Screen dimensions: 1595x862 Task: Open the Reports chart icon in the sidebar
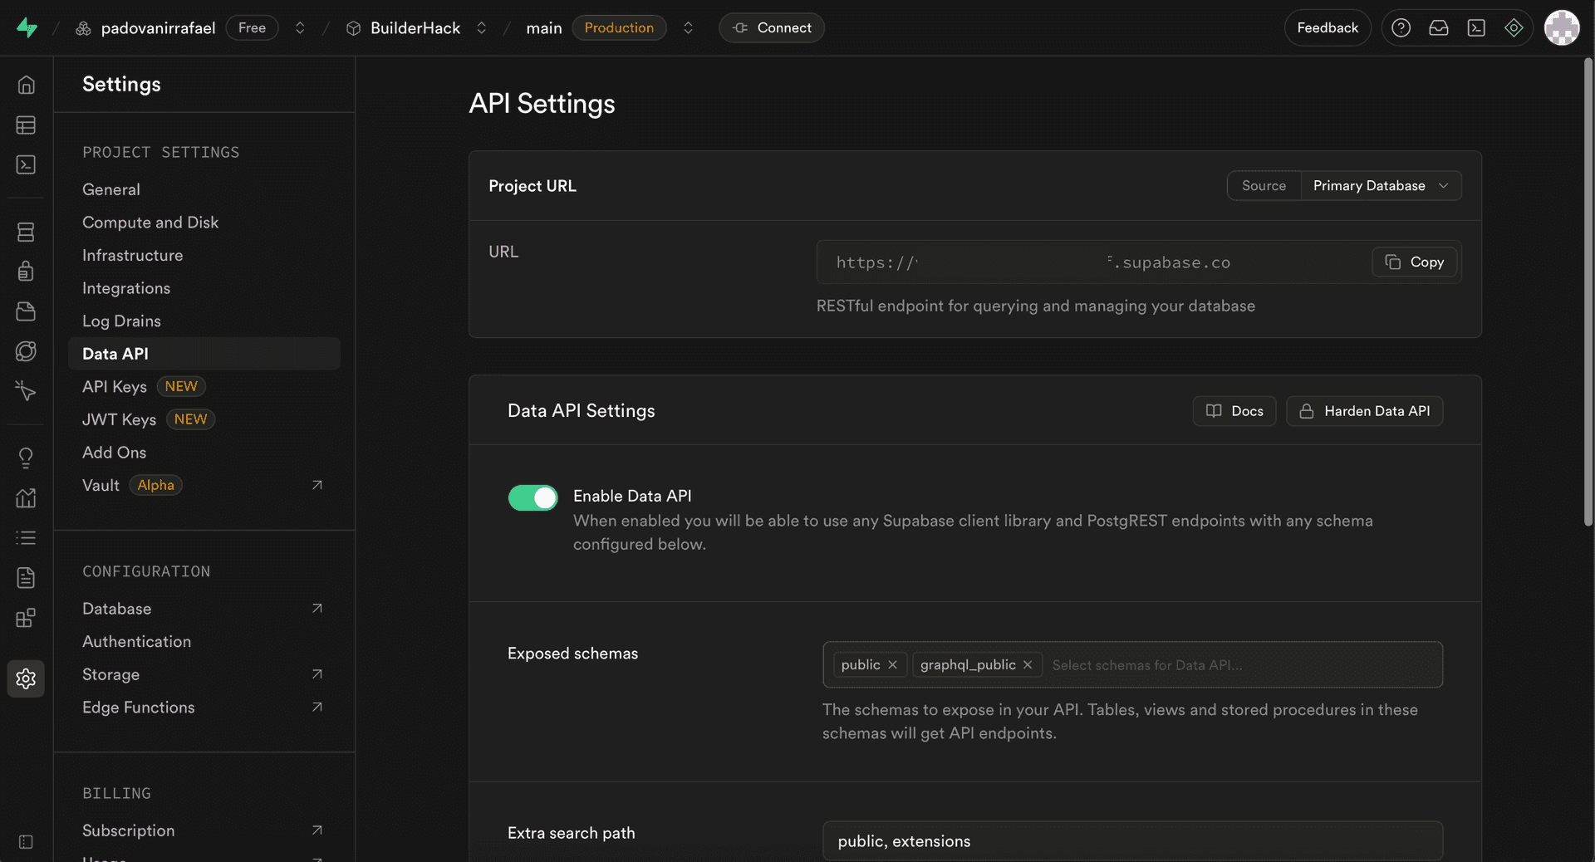pos(26,498)
